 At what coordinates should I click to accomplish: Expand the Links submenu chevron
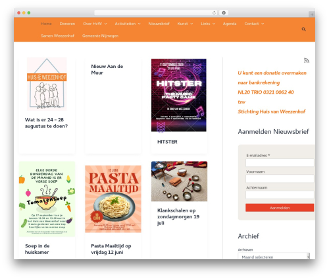point(214,24)
